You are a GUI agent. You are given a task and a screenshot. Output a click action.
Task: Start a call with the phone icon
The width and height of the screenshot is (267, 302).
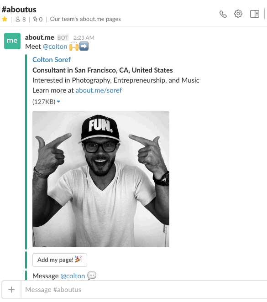pyautogui.click(x=223, y=14)
